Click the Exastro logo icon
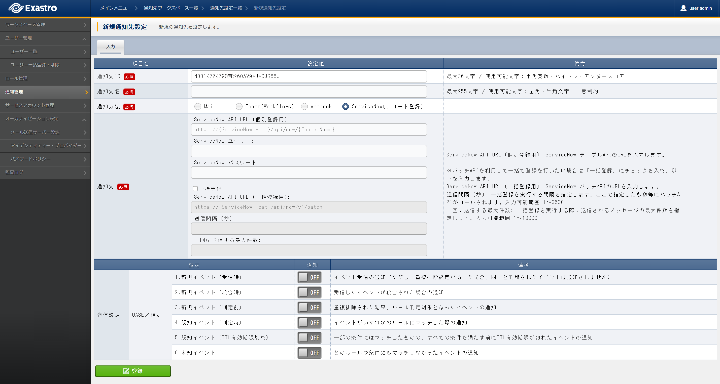The width and height of the screenshot is (720, 384). [16, 8]
